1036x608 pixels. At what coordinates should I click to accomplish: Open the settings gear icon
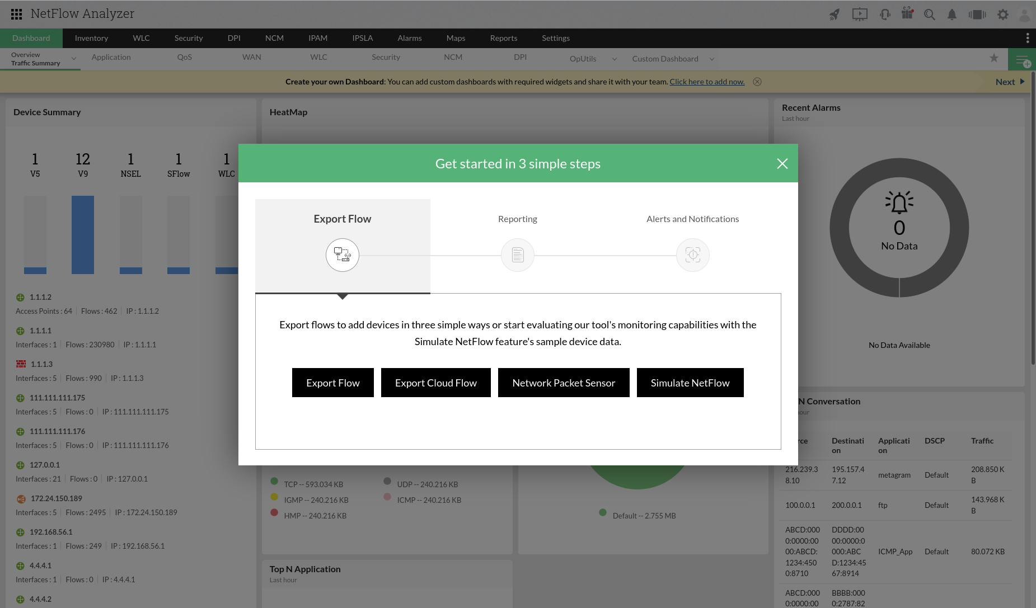[1003, 15]
